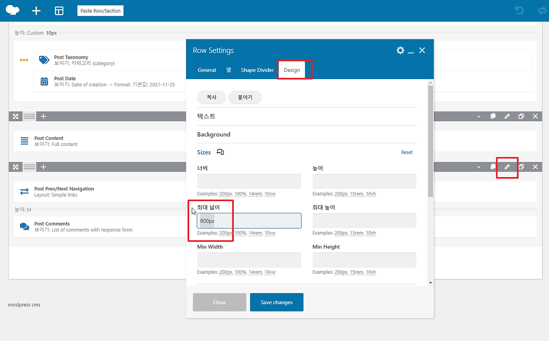
Task: Insert the 15rem example under 최대 높이
Action: (356, 233)
